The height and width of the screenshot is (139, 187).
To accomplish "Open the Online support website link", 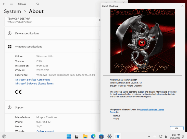I will point(45,131).
